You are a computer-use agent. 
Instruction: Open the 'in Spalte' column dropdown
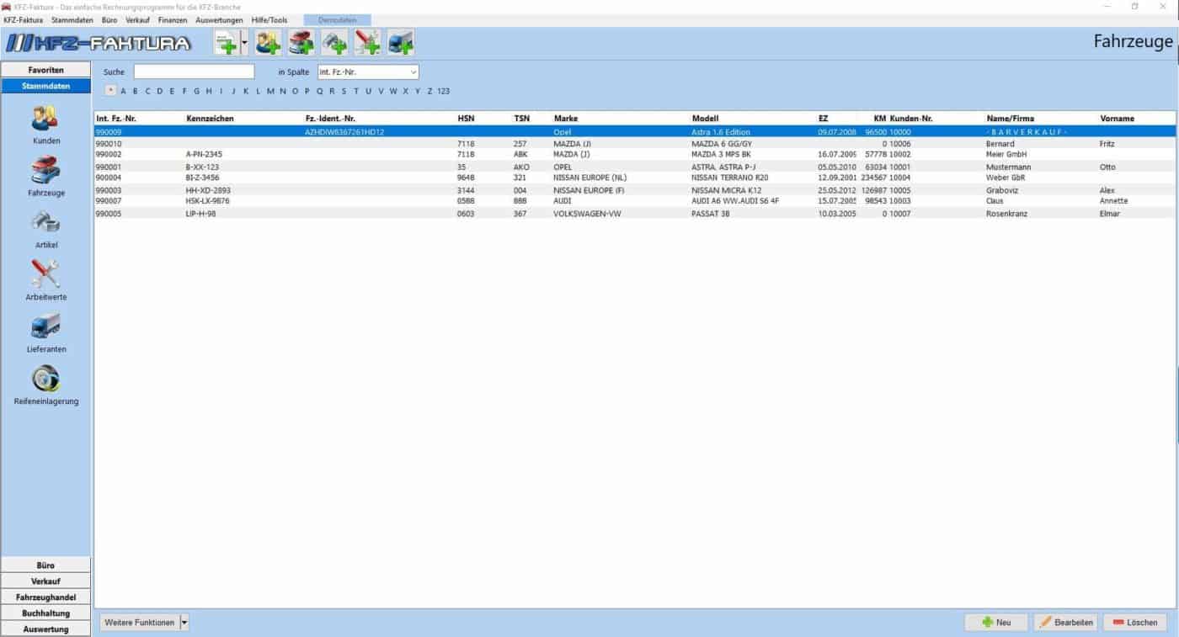point(368,72)
